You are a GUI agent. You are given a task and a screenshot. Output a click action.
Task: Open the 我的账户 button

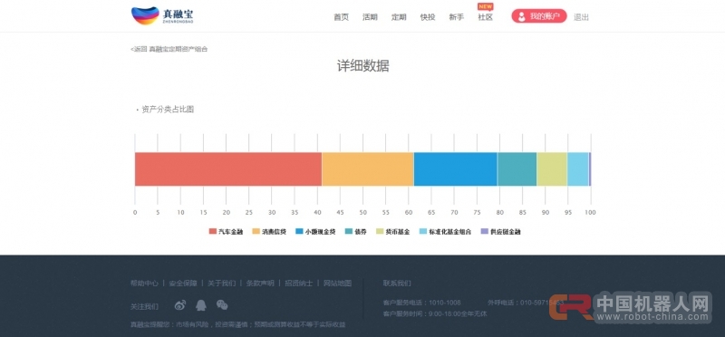[539, 16]
